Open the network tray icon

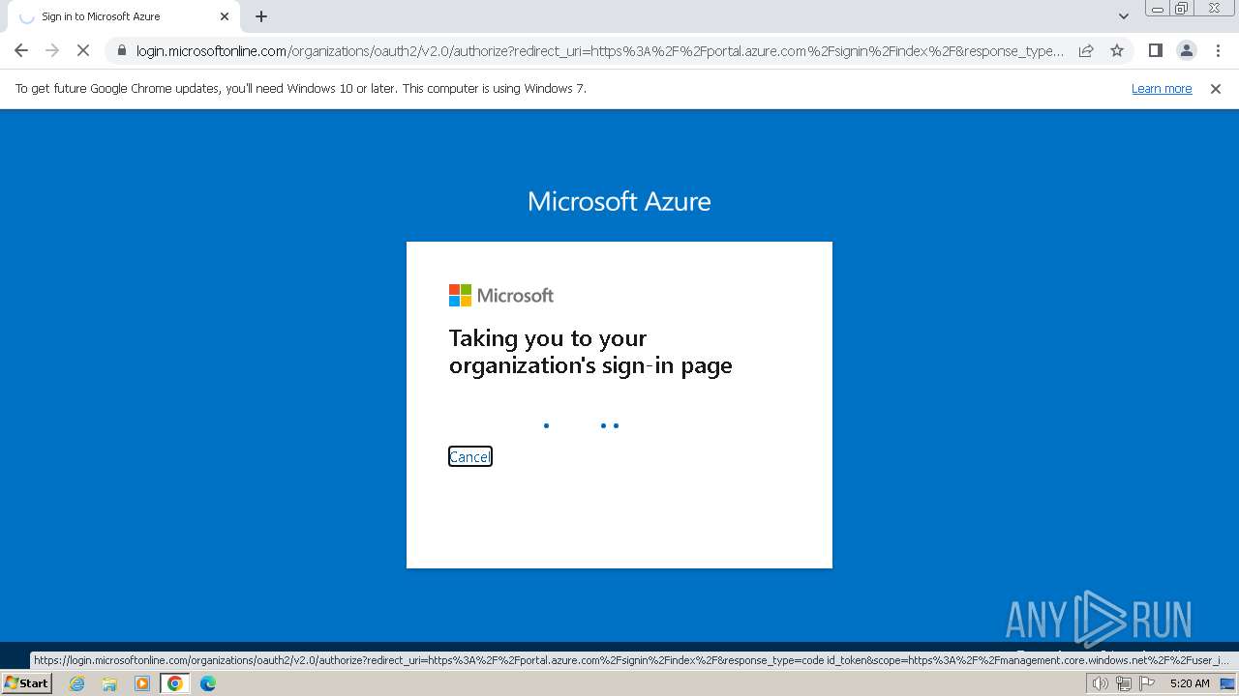tap(1123, 683)
